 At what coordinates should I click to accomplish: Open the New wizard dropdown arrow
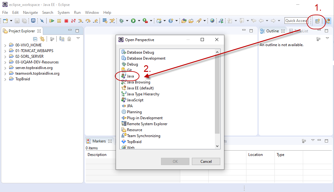(x=11, y=21)
